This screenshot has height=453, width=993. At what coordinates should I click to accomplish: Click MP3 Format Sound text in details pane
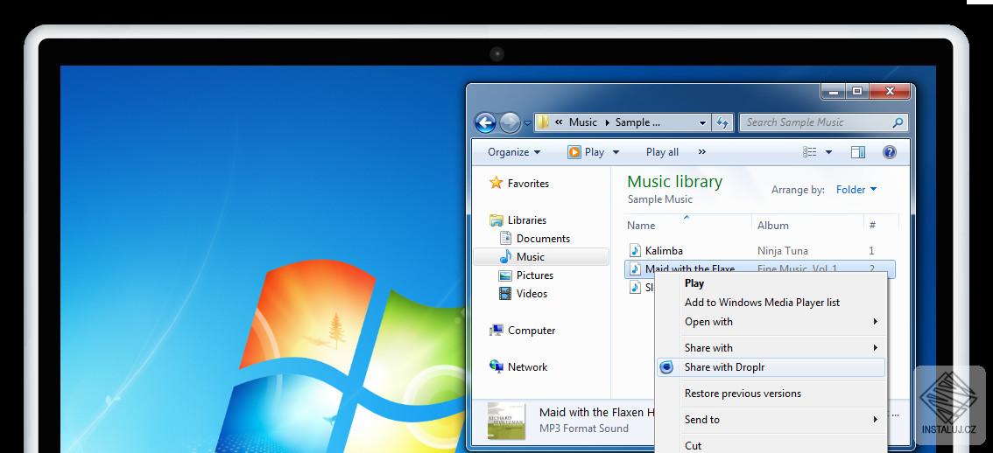pos(584,429)
